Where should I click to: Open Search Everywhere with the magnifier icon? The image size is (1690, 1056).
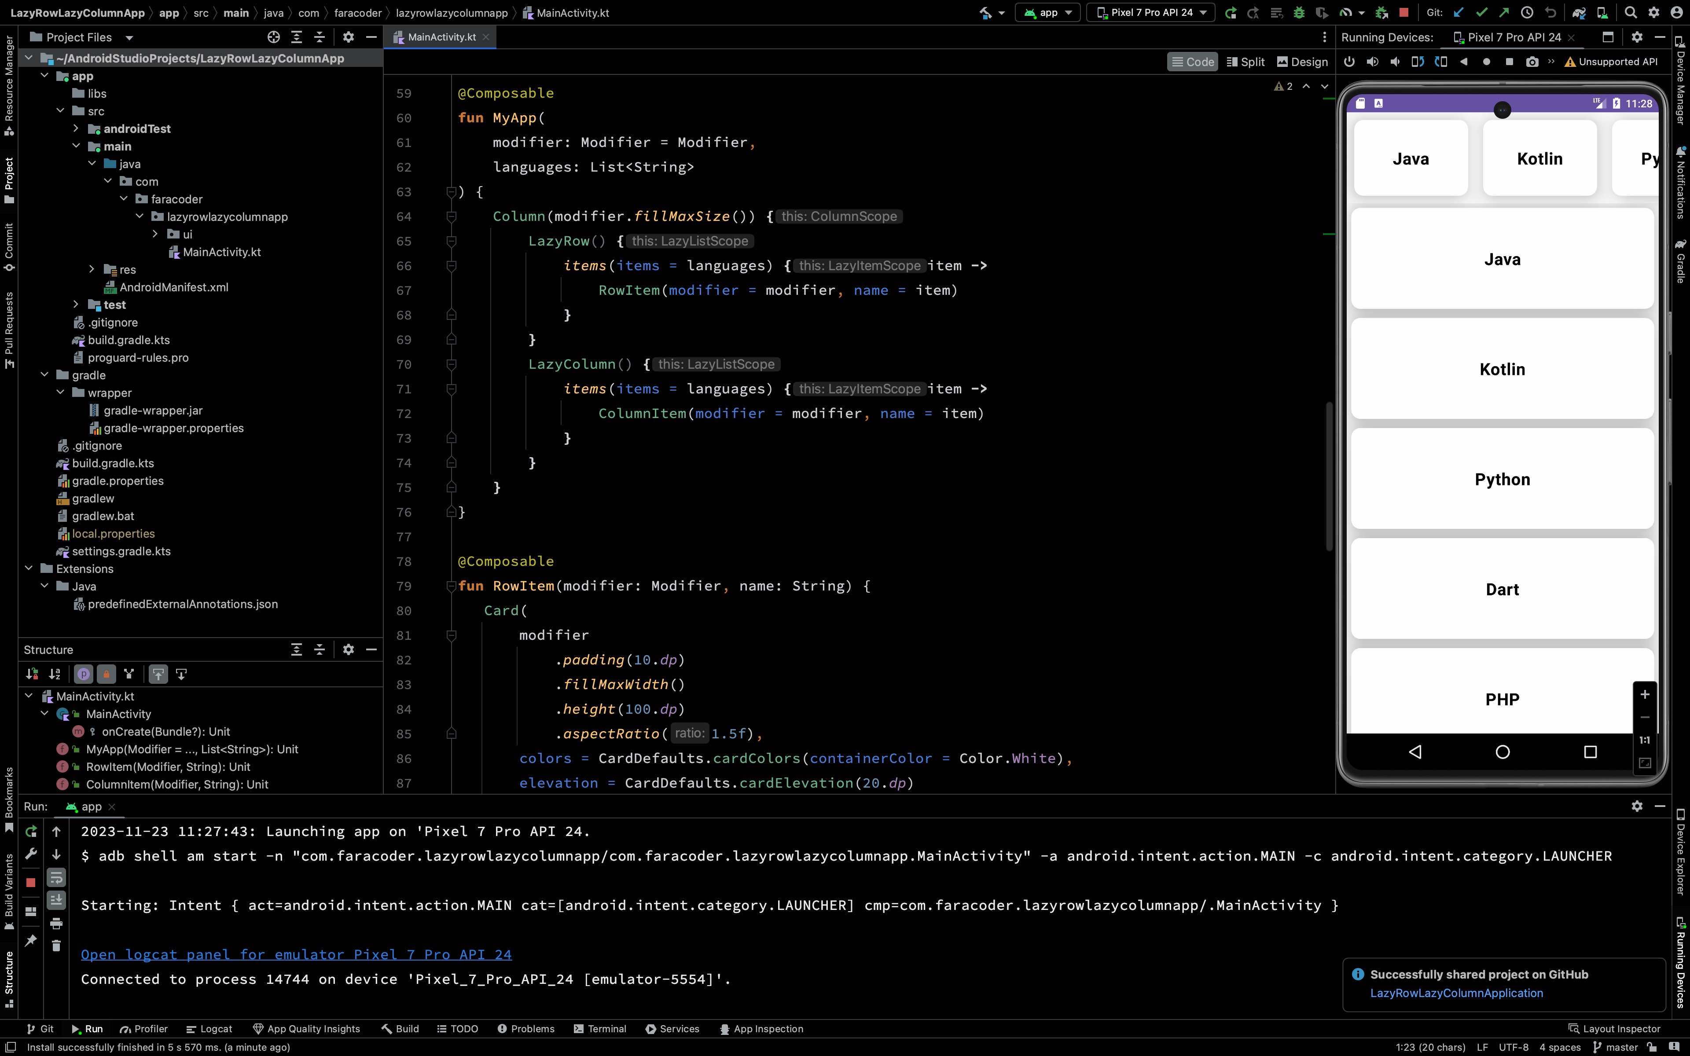(1631, 12)
